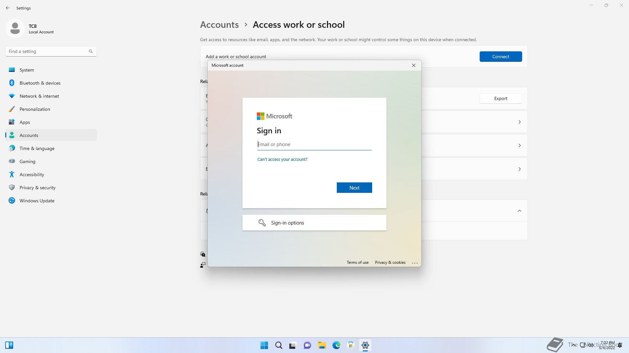The image size is (629, 353).
Task: Click the Next button
Action: [354, 188]
